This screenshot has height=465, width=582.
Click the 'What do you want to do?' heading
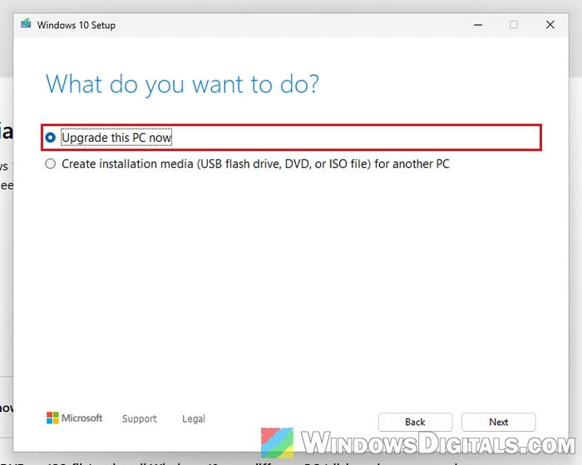click(182, 85)
